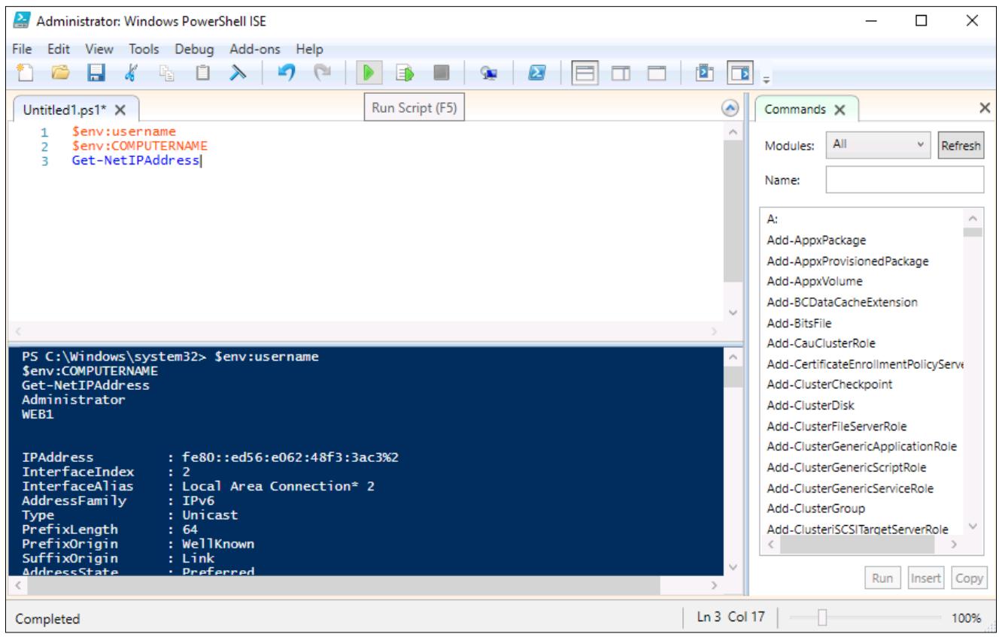Image resolution: width=999 pixels, height=637 pixels.
Task: Select Add-ClusterFileServerRole command
Action: coord(836,426)
